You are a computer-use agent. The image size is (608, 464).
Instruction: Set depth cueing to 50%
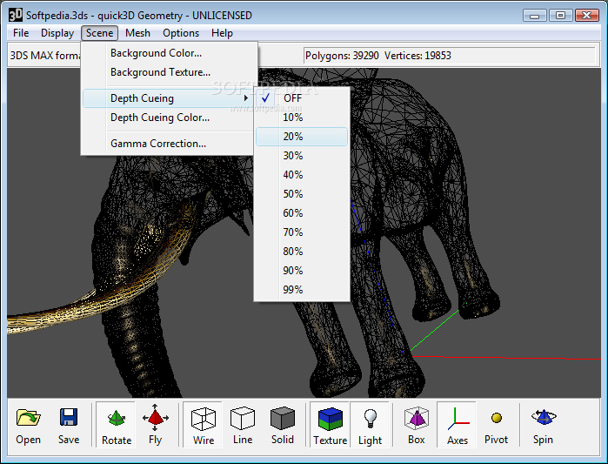click(x=302, y=194)
